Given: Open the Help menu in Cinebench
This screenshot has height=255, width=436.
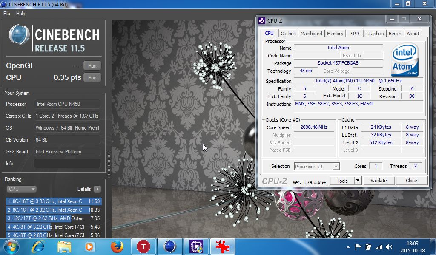Looking at the screenshot, I should click(x=20, y=13).
